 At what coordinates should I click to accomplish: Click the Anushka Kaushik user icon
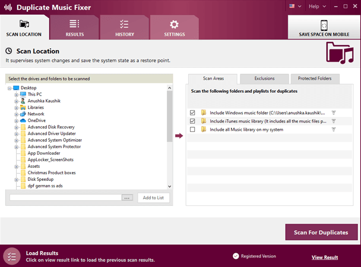point(23,100)
